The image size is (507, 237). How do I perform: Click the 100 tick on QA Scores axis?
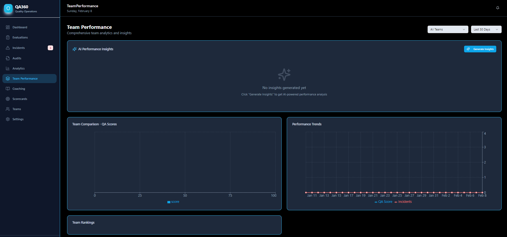[274, 196]
